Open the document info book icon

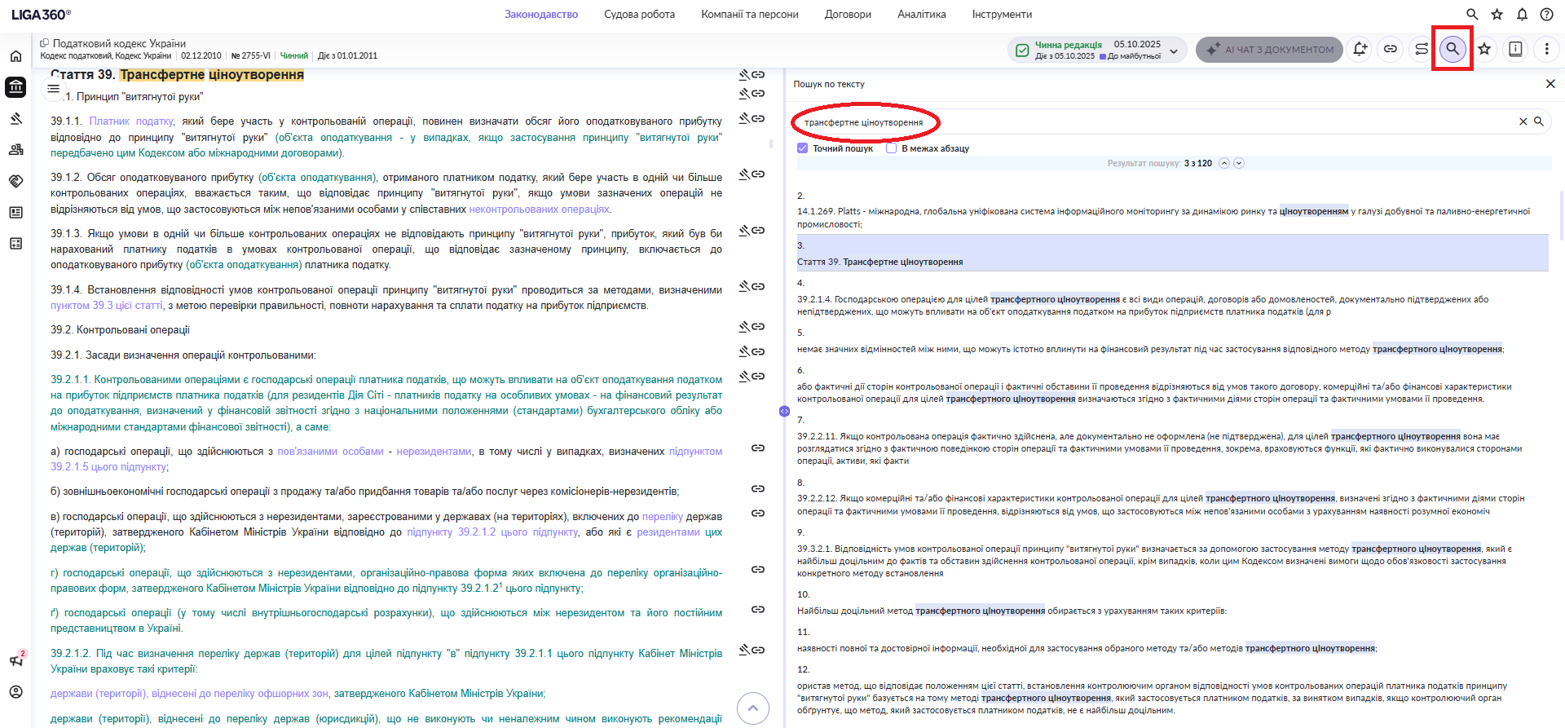coord(1515,49)
